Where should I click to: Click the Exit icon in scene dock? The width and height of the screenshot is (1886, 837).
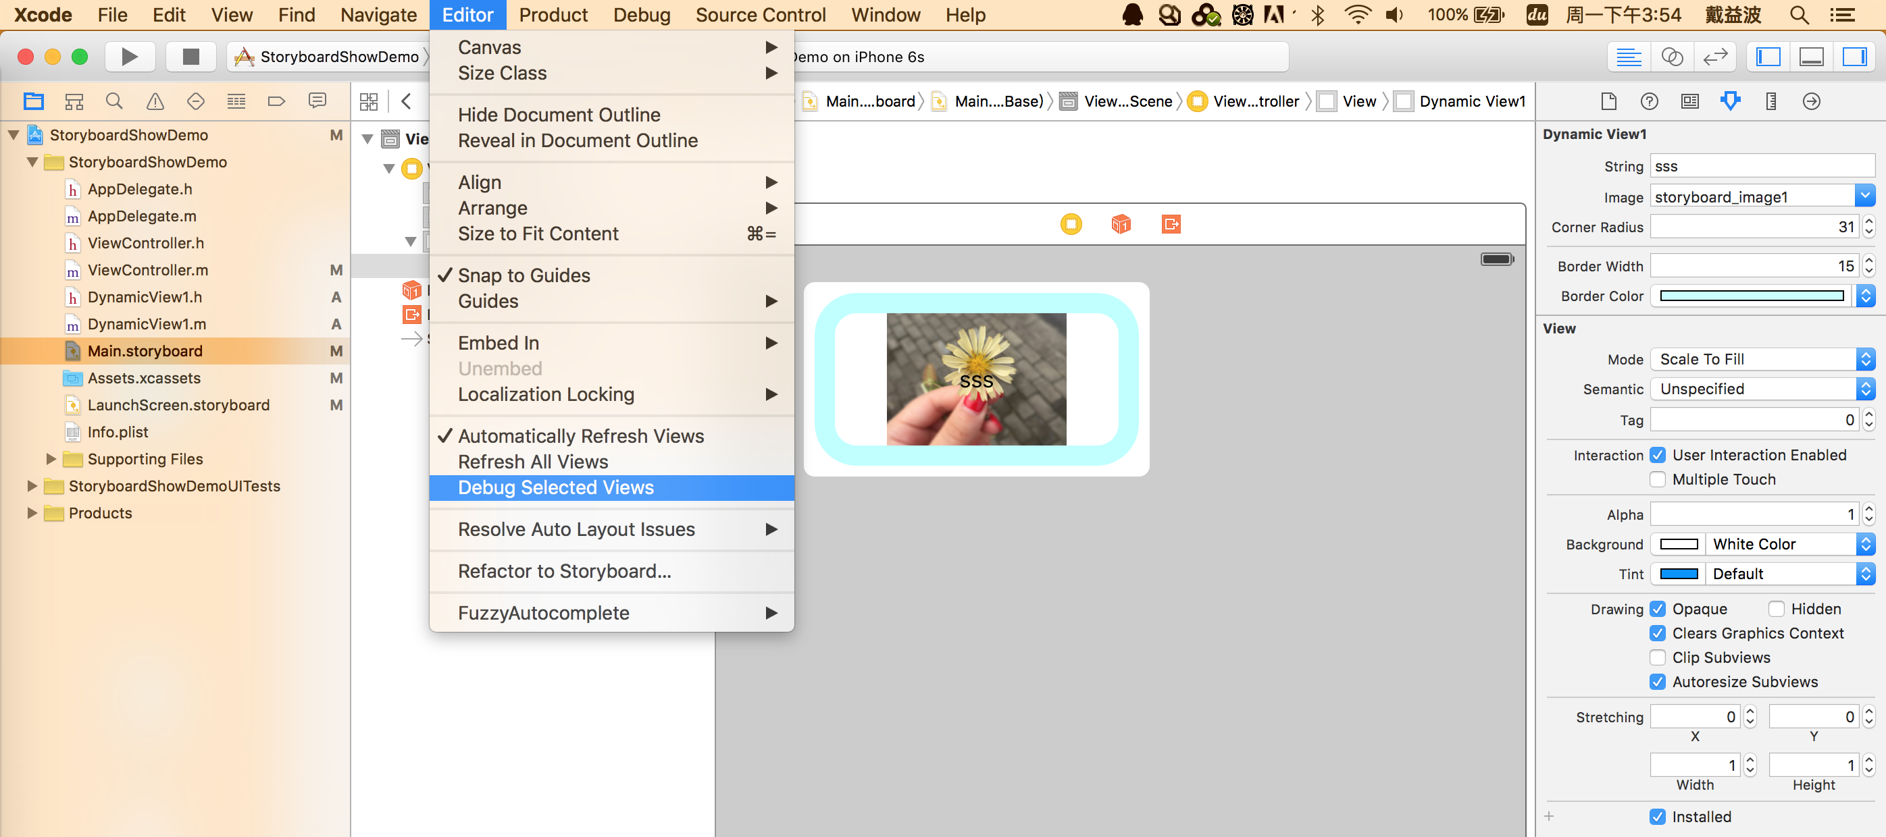[1171, 224]
